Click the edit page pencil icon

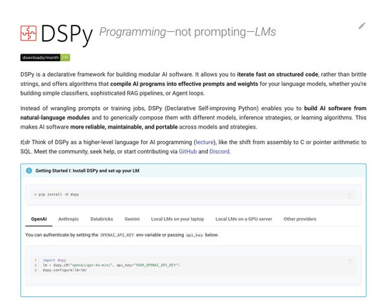click(362, 26)
